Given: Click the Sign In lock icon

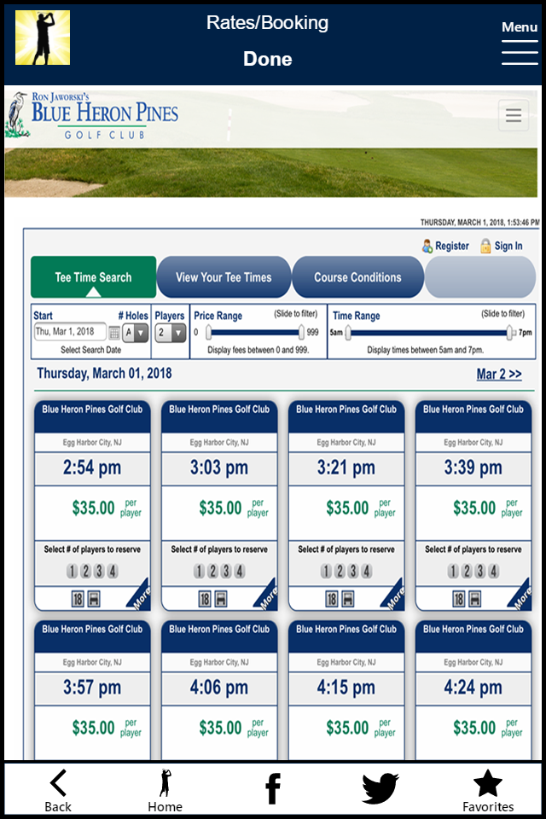Looking at the screenshot, I should 485,246.
